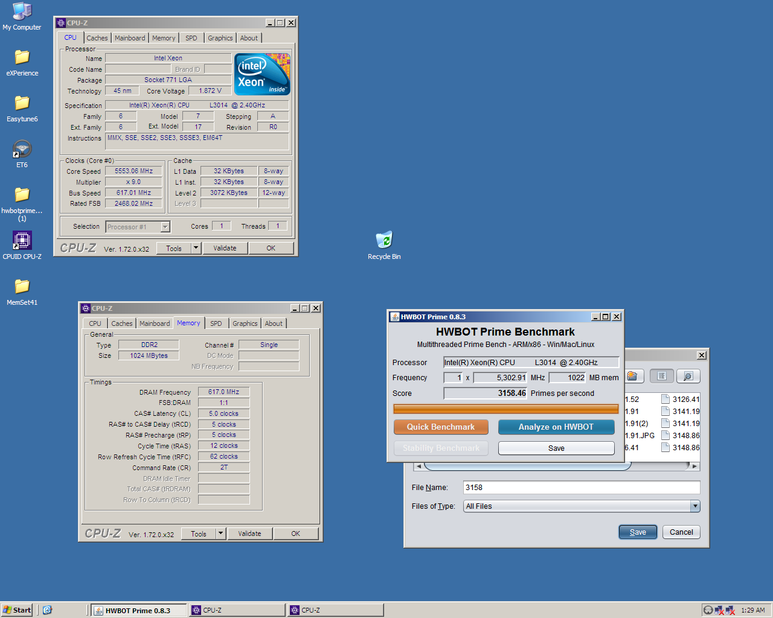This screenshot has width=773, height=618.
Task: Open the hwbotprime desktop folder
Action: click(x=22, y=203)
